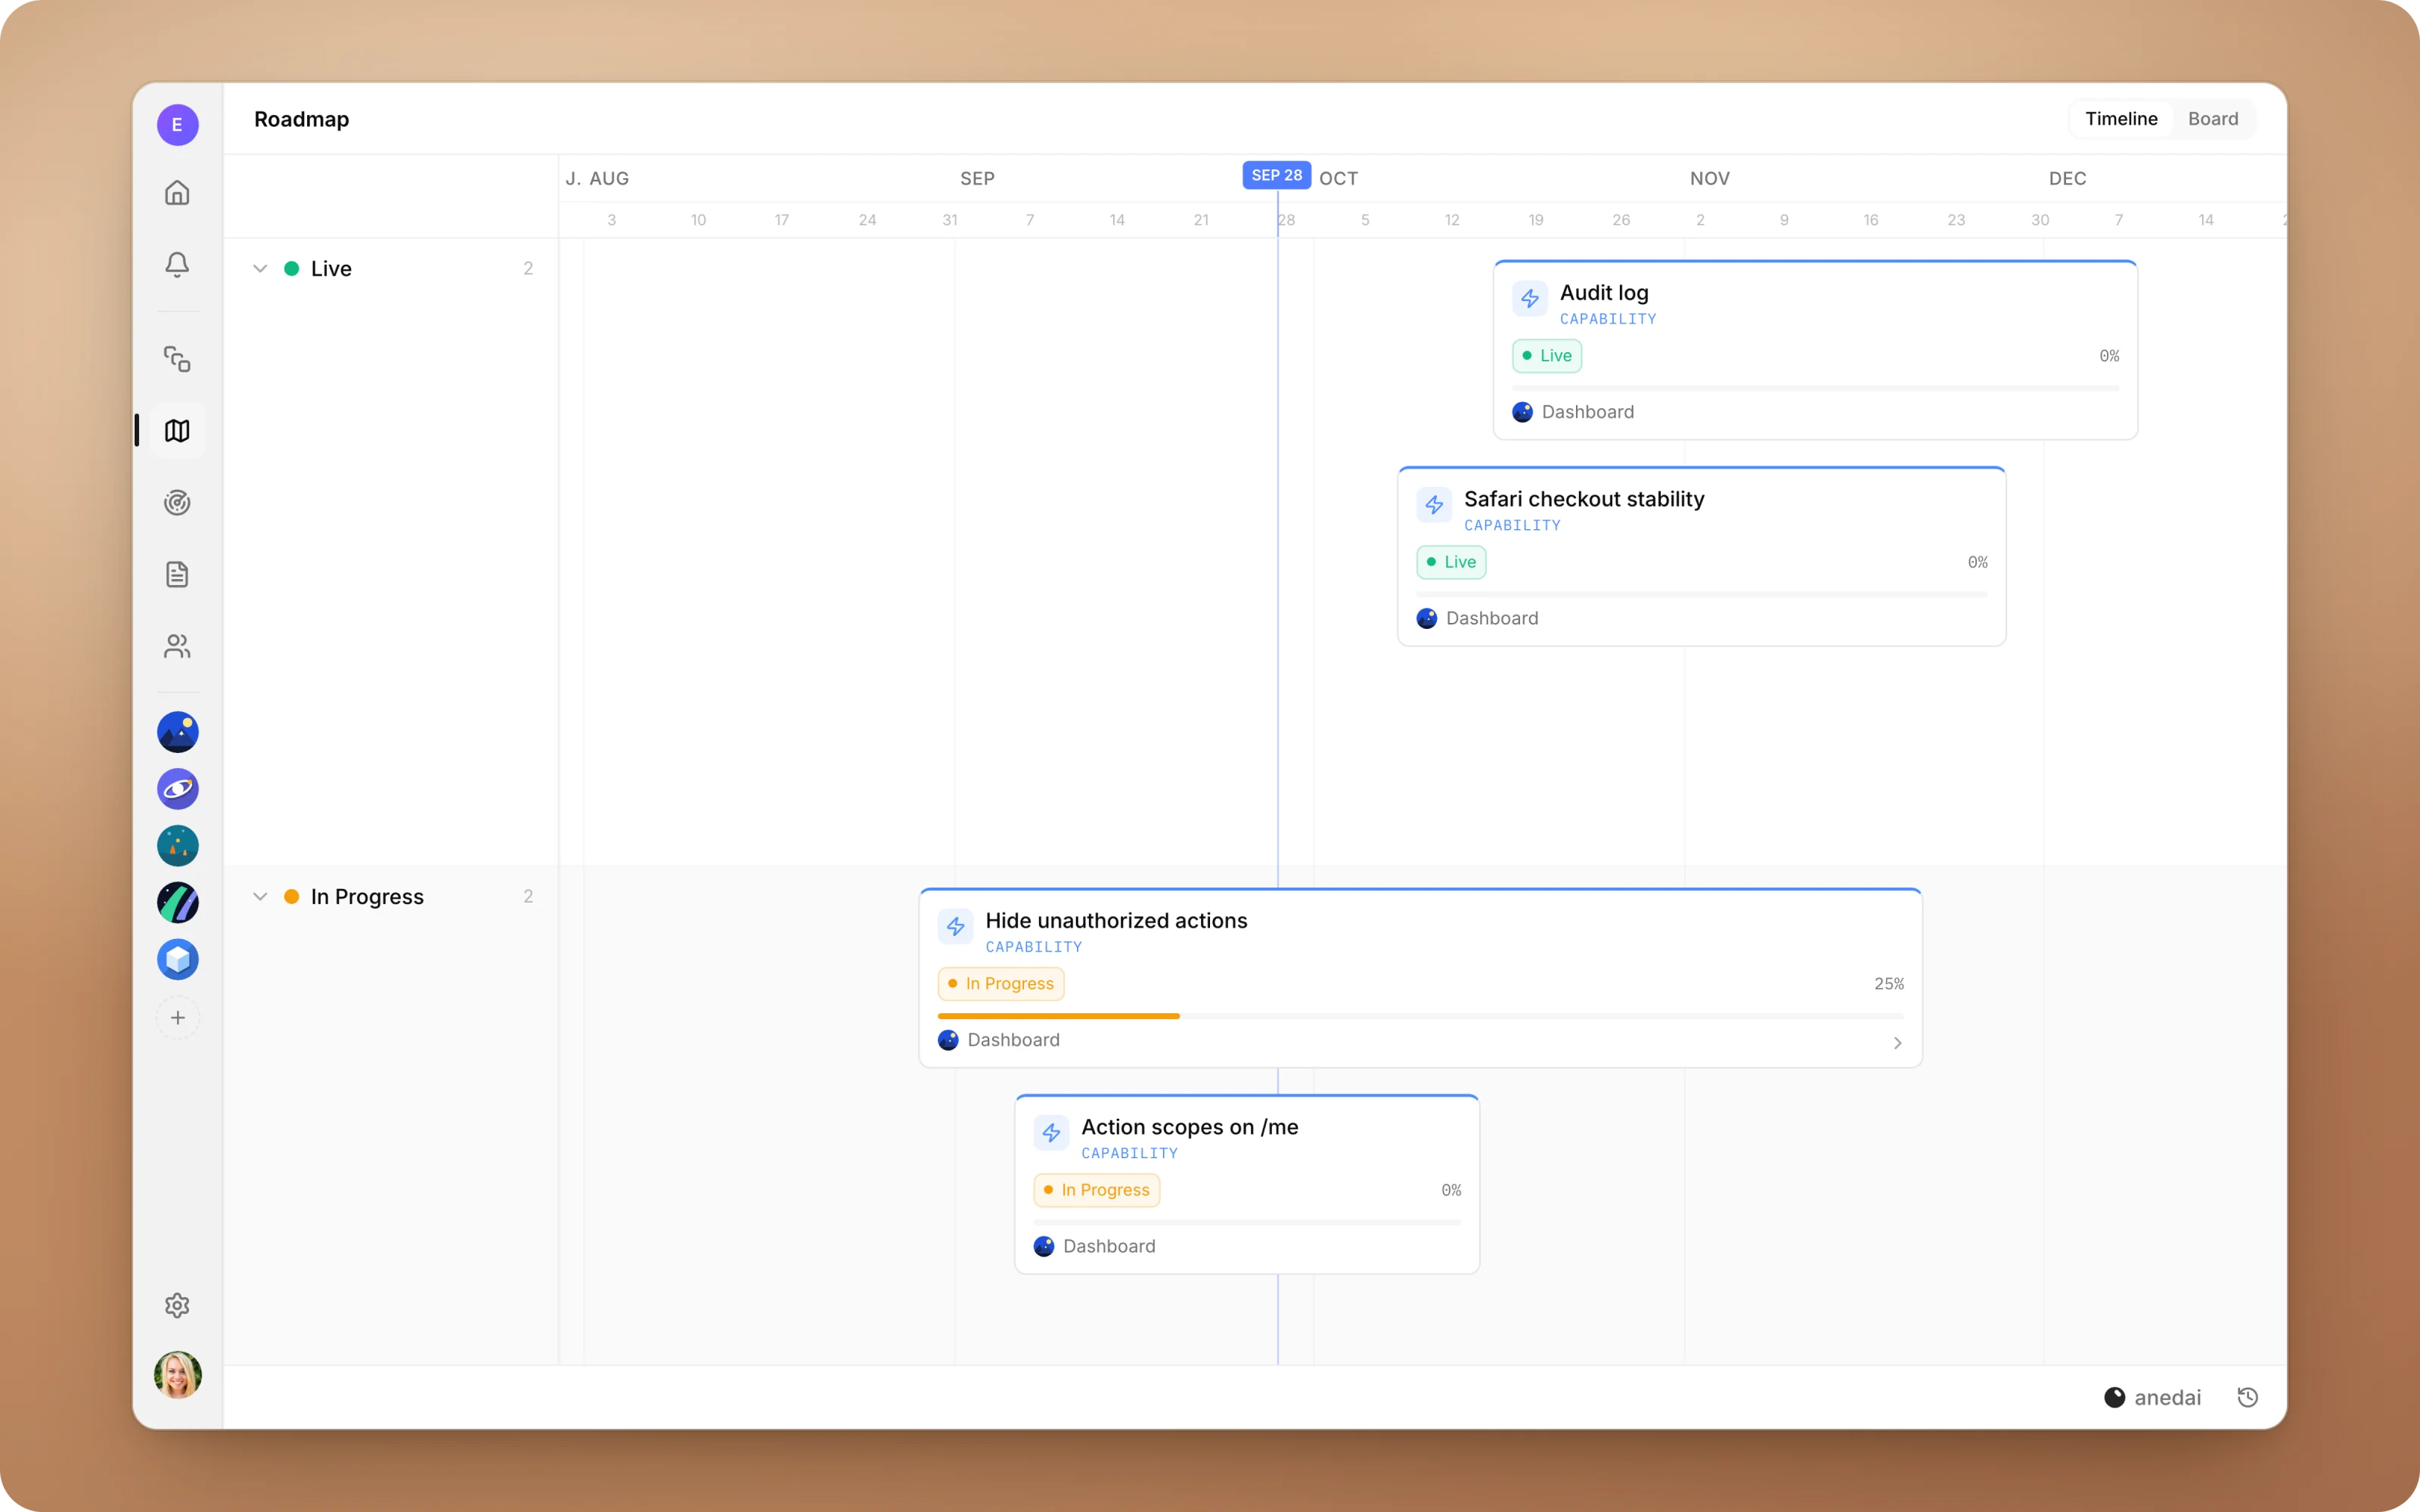Click In Progress badge on Hide unauthorized actions
This screenshot has height=1512, width=2420.
point(1000,984)
